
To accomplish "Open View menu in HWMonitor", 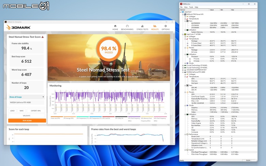I will [186, 7].
